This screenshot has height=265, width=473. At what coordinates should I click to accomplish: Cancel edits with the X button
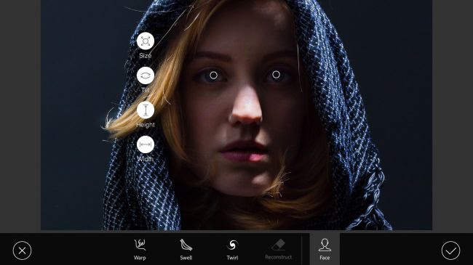[22, 250]
